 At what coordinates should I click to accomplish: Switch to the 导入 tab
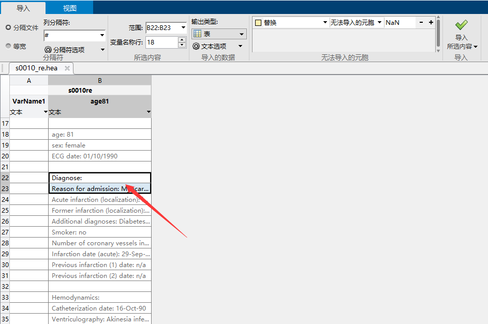click(x=23, y=8)
